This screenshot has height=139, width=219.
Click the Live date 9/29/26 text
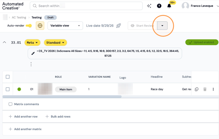tap(100, 26)
